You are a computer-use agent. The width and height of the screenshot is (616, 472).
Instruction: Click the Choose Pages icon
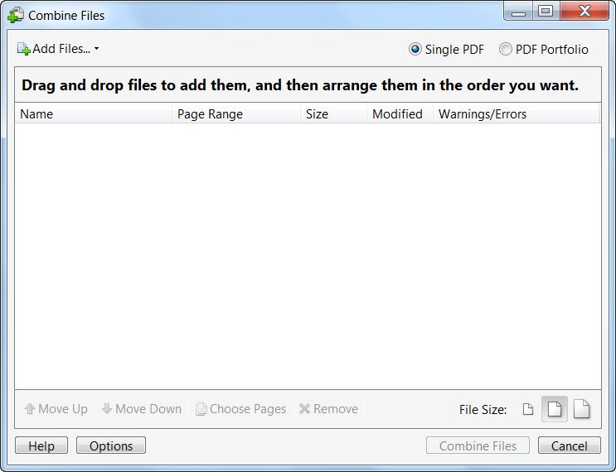201,409
